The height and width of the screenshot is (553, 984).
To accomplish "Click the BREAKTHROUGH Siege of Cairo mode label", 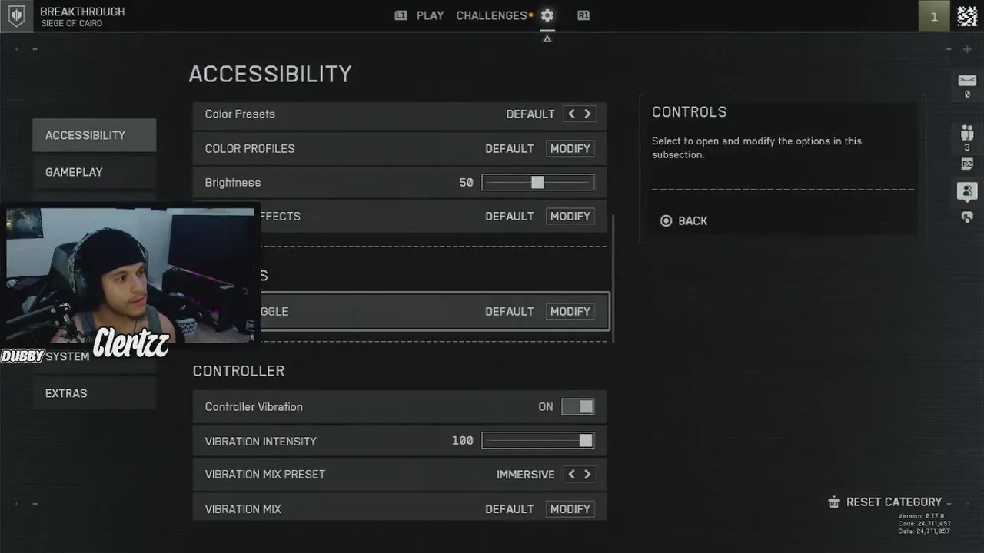I will [82, 16].
